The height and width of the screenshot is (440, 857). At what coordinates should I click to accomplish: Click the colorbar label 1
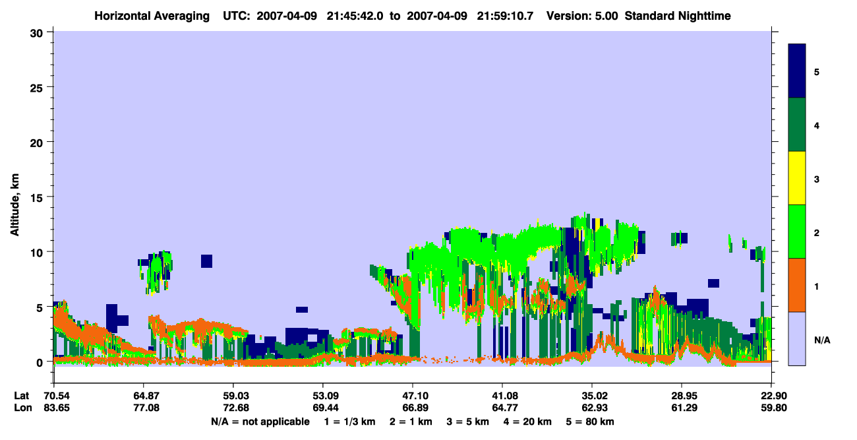[x=816, y=286]
